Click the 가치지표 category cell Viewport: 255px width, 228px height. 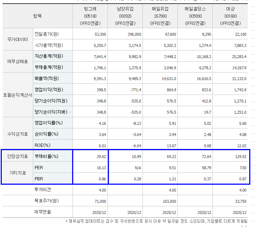coord(18,173)
